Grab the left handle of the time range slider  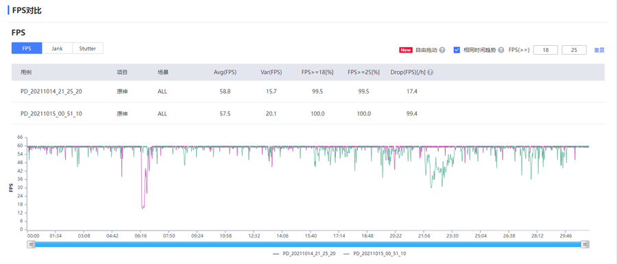31,244
